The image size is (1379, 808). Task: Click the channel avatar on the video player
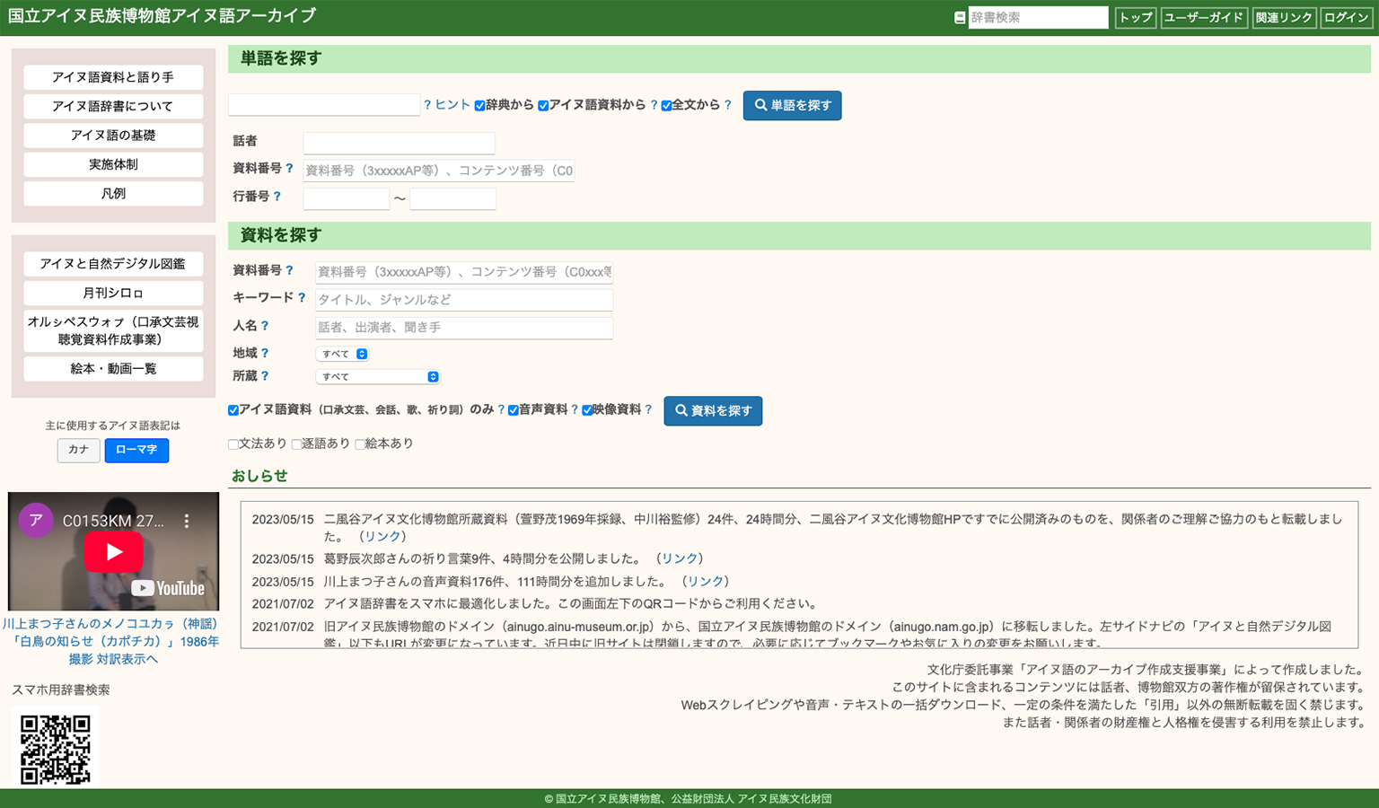36,521
